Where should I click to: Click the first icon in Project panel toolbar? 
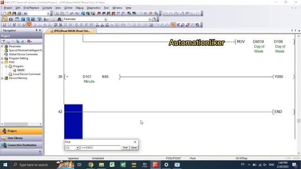click(x=3, y=41)
